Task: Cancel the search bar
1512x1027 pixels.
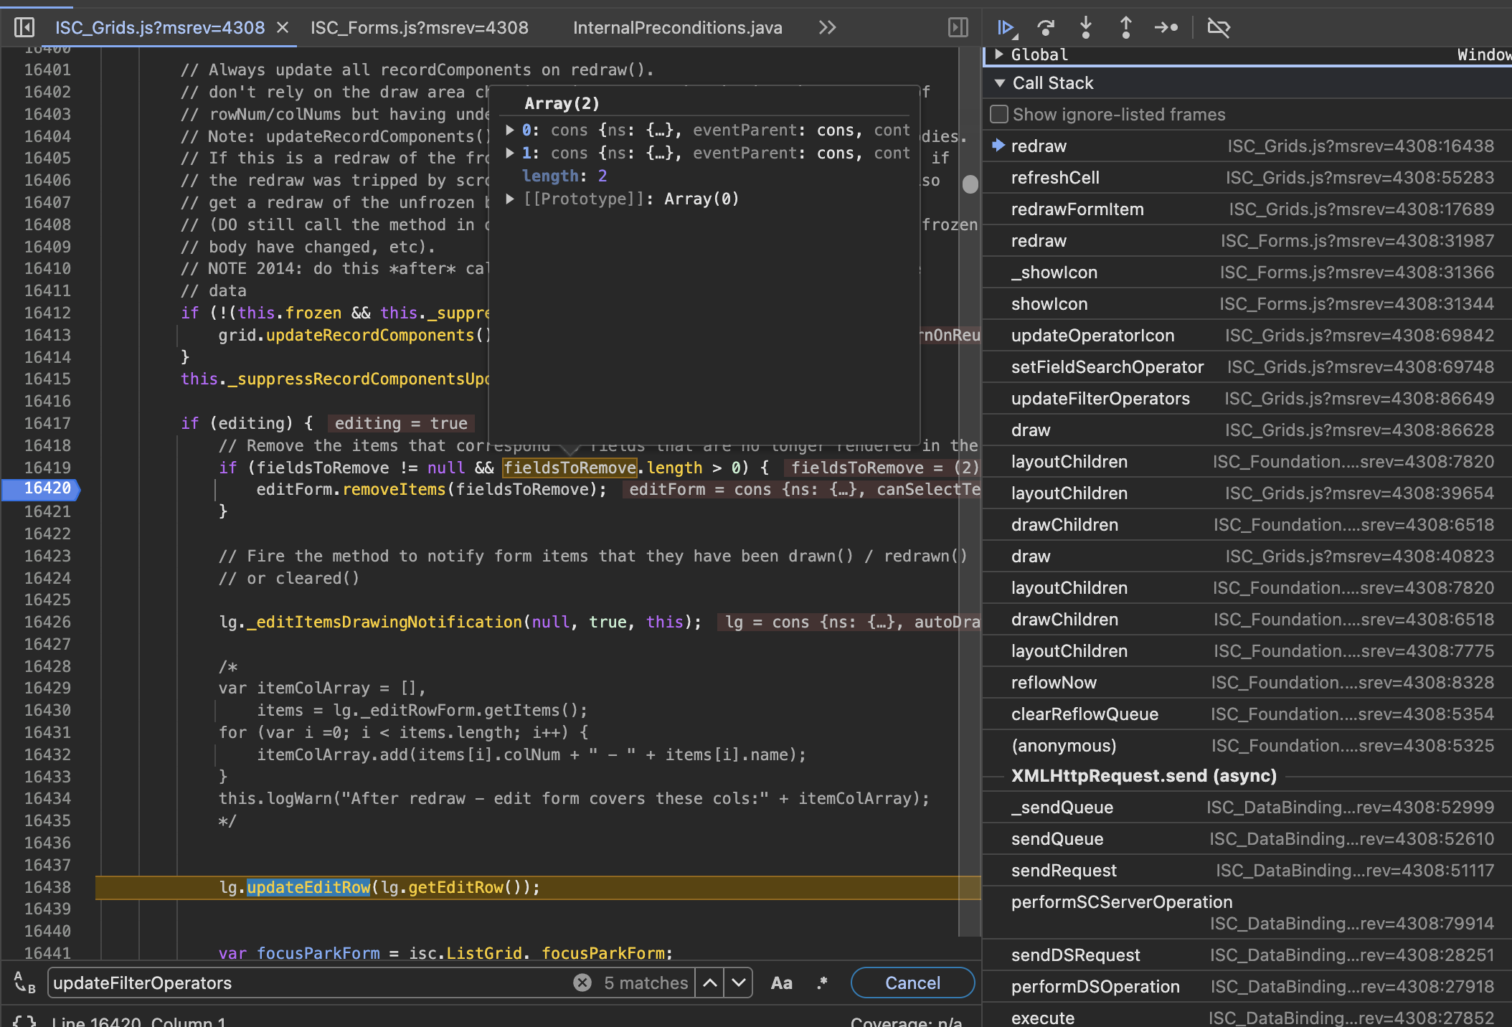Action: click(x=912, y=983)
